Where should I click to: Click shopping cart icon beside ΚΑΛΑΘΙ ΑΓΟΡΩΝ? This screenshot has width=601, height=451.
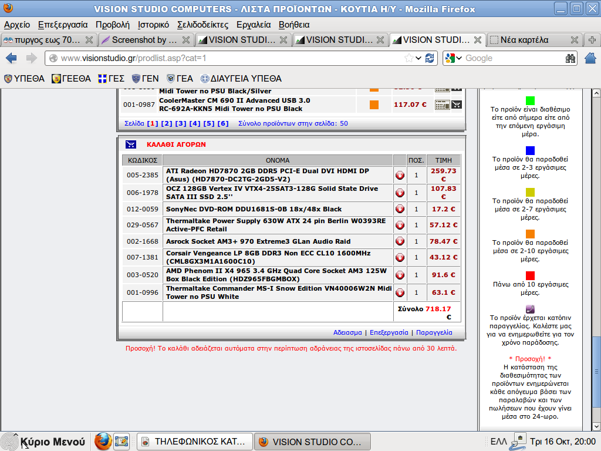click(x=131, y=144)
